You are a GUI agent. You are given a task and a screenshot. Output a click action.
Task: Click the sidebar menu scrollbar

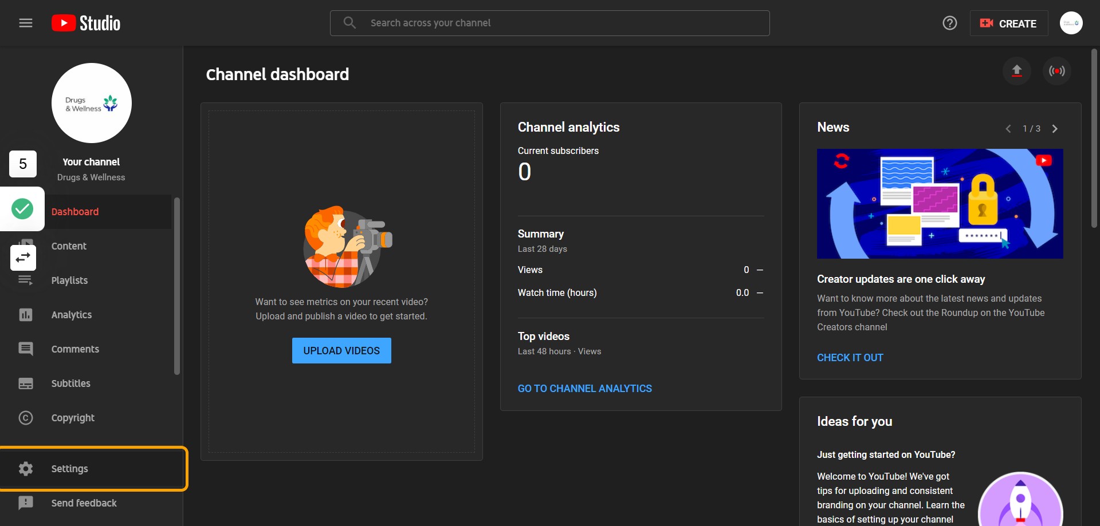177,286
